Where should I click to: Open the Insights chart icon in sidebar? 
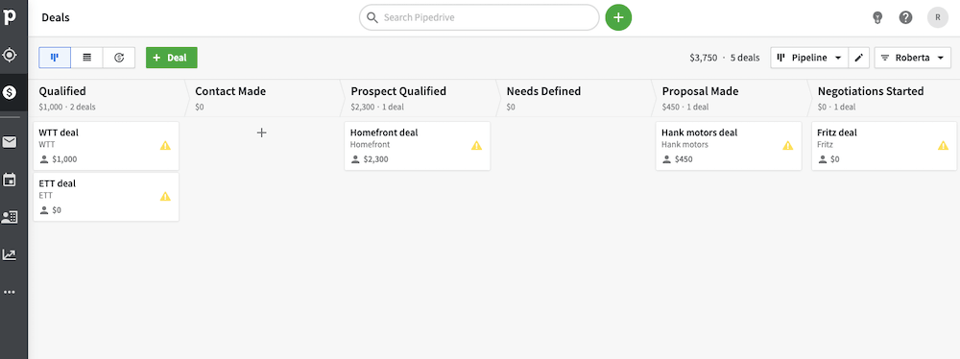click(10, 255)
